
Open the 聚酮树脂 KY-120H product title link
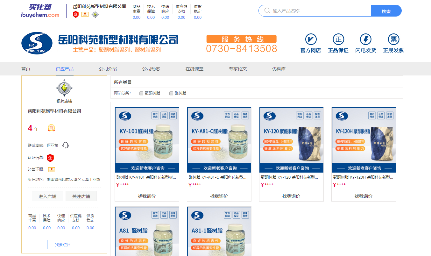point(363,177)
